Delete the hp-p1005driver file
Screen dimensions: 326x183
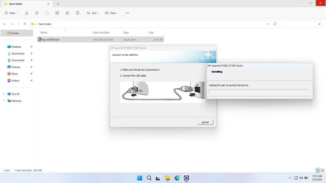(77, 13)
